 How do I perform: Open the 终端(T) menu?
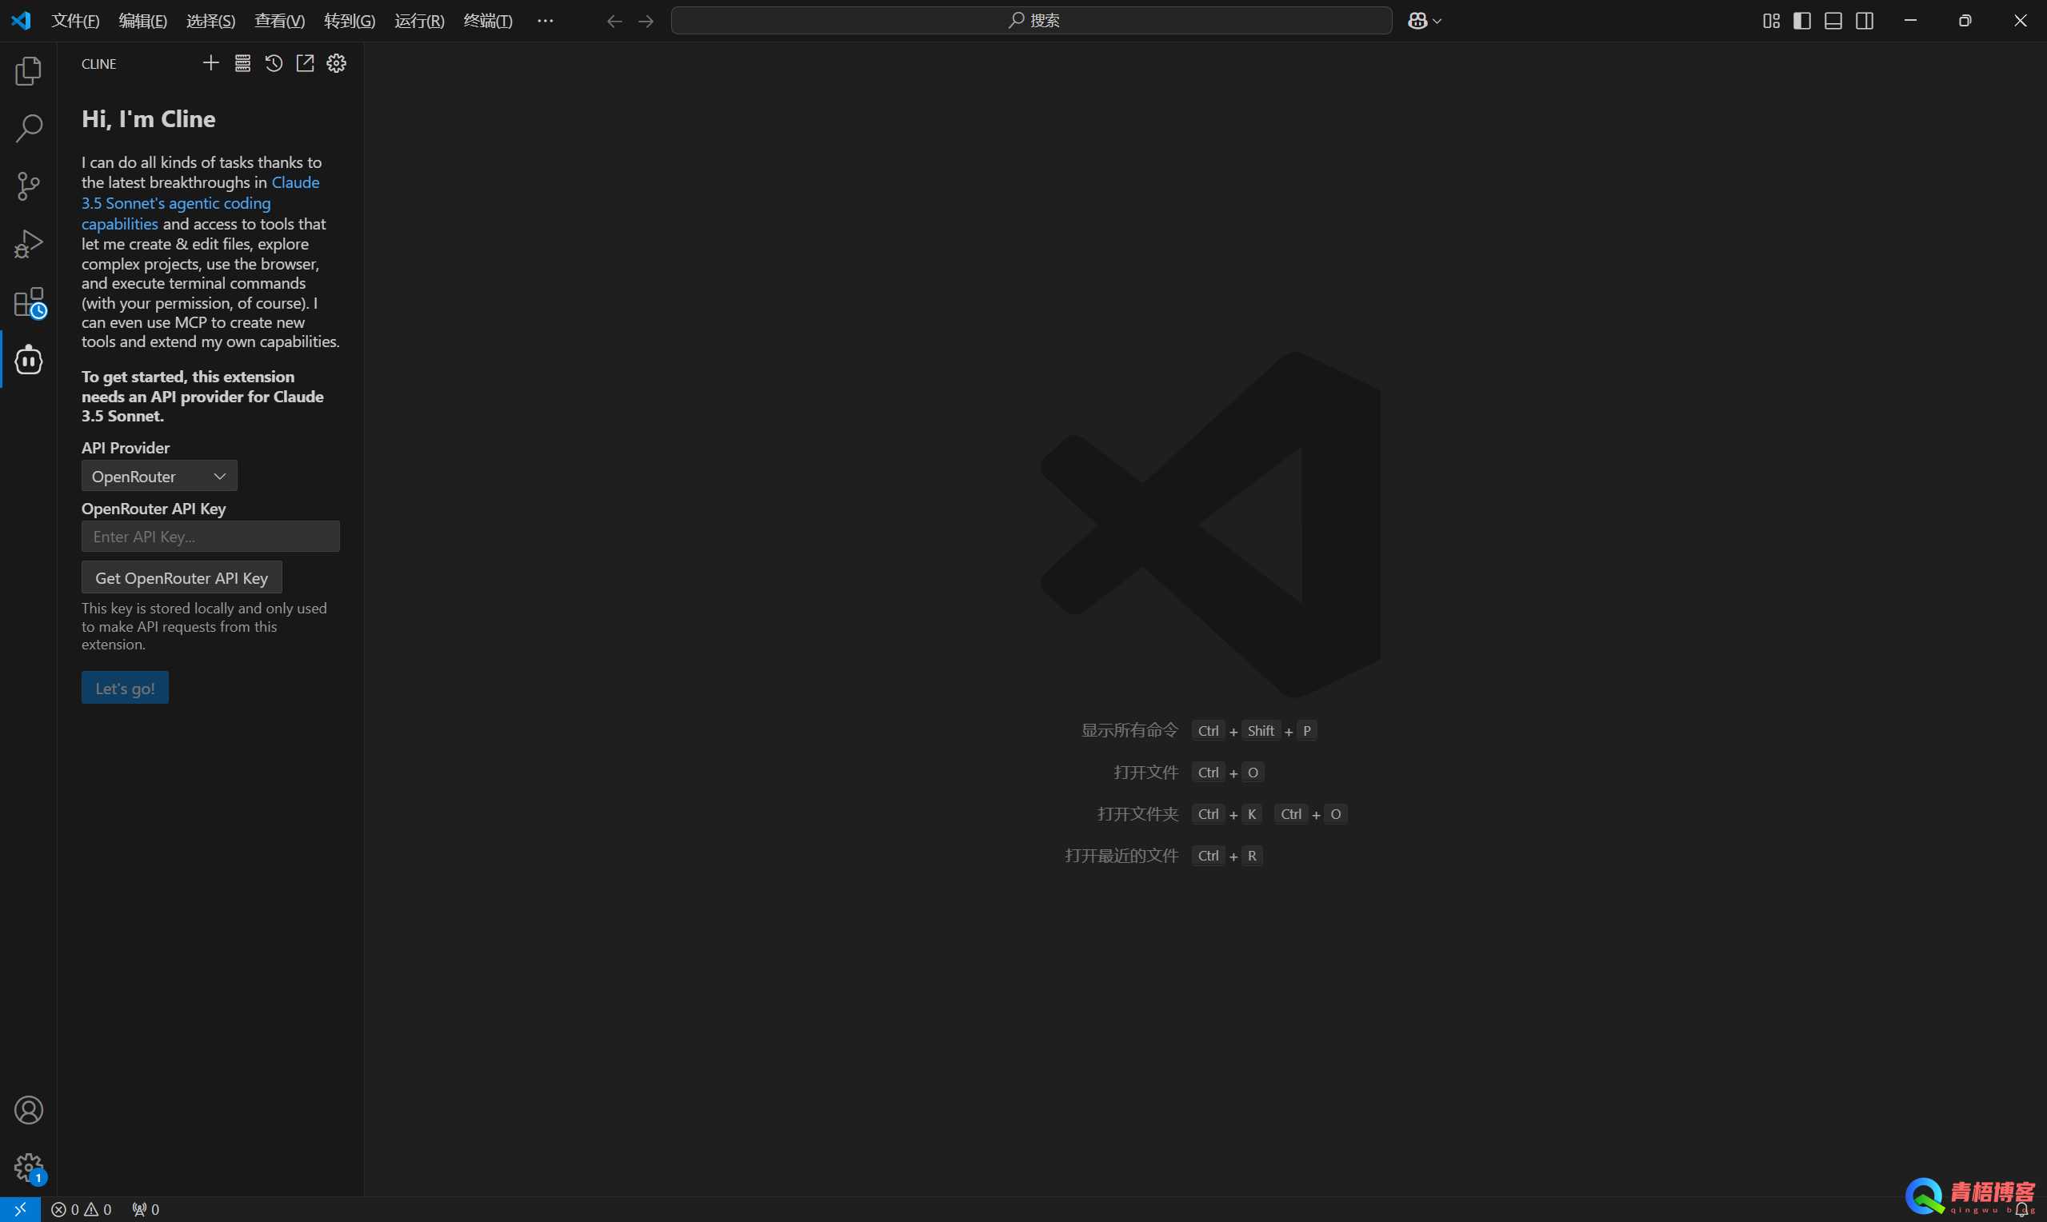(x=487, y=22)
